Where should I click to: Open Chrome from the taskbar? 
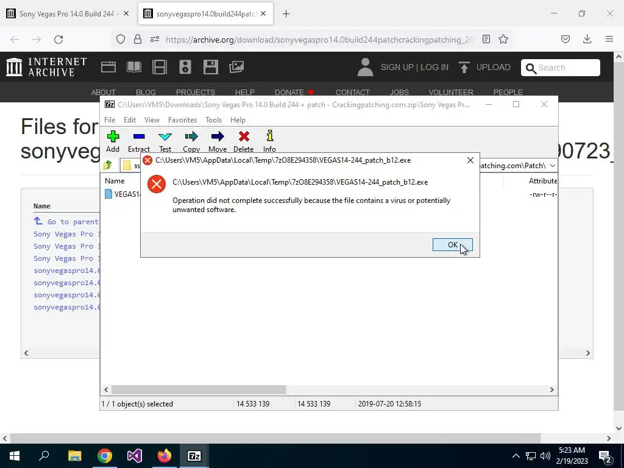105,456
